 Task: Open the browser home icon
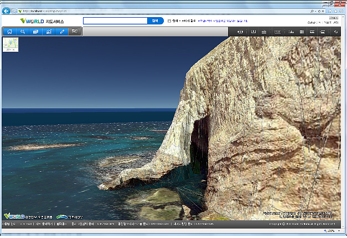point(330,11)
